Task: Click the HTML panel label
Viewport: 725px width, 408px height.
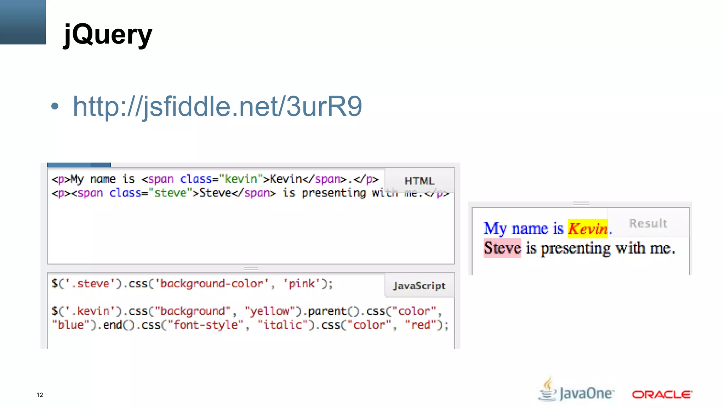Action: point(419,181)
